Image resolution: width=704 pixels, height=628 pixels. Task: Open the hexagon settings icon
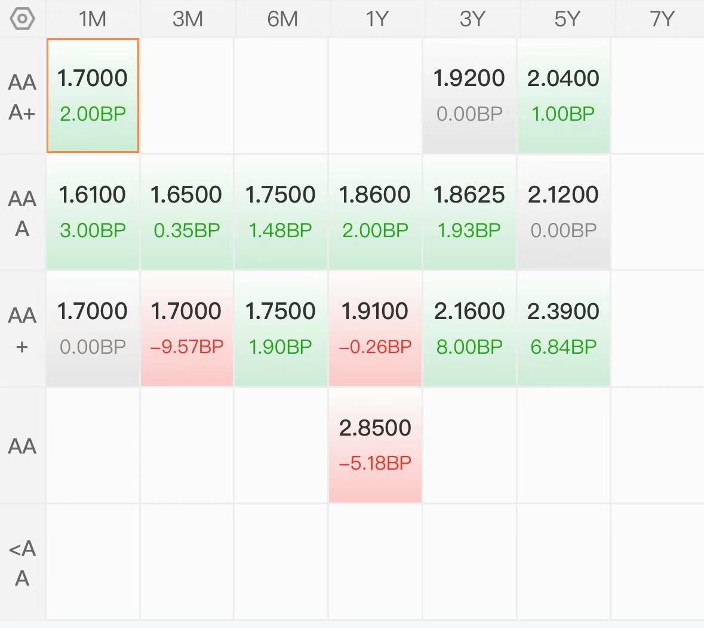(22, 19)
